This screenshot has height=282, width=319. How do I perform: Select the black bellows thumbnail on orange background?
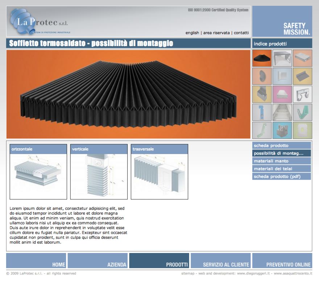[x=262, y=58]
